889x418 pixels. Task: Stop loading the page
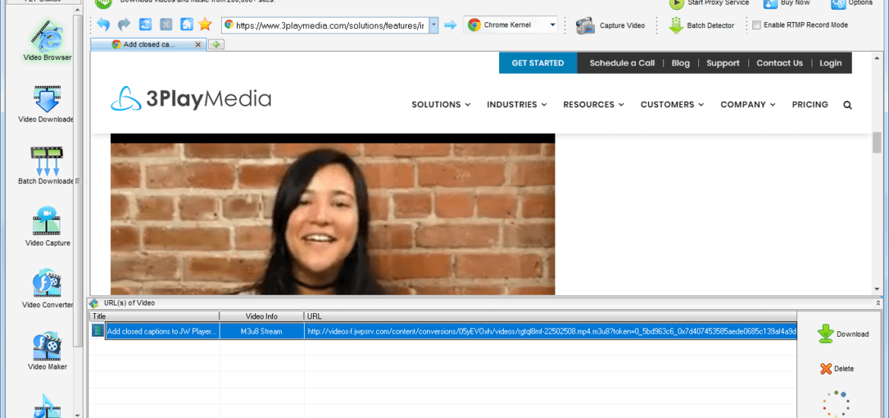166,24
